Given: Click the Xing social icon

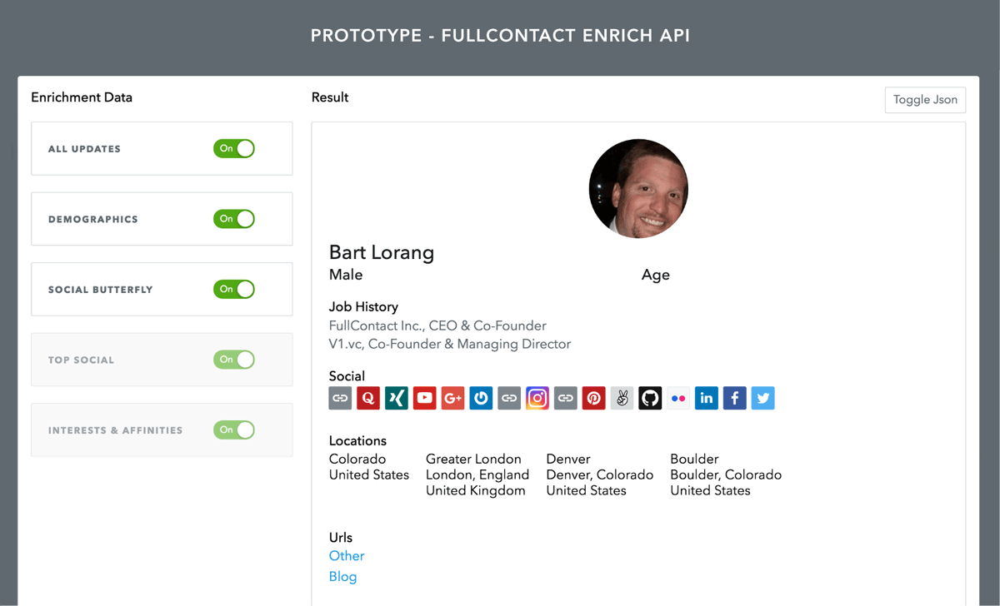Looking at the screenshot, I should pos(397,398).
